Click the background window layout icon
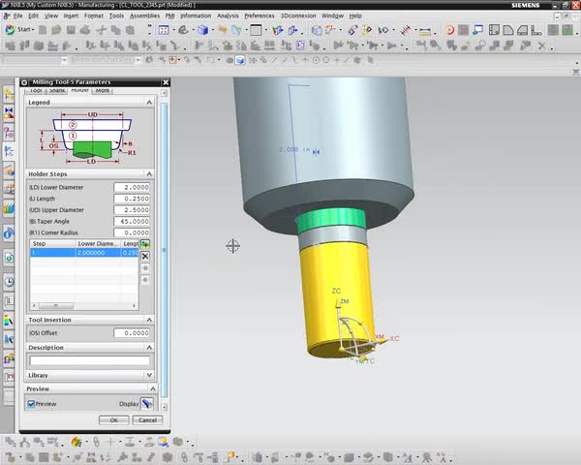 pos(256,30)
